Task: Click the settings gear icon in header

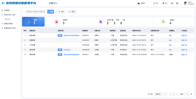Action: click(172, 3)
